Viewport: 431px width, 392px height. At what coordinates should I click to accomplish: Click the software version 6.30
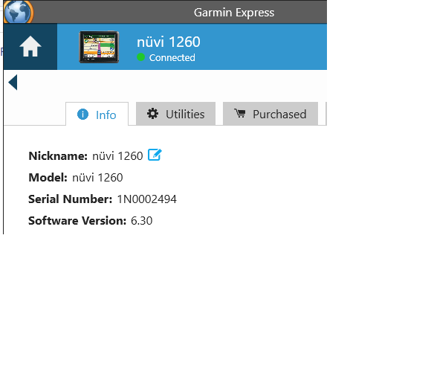tap(141, 221)
